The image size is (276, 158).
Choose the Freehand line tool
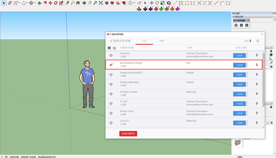pyautogui.click(x=15, y=3)
